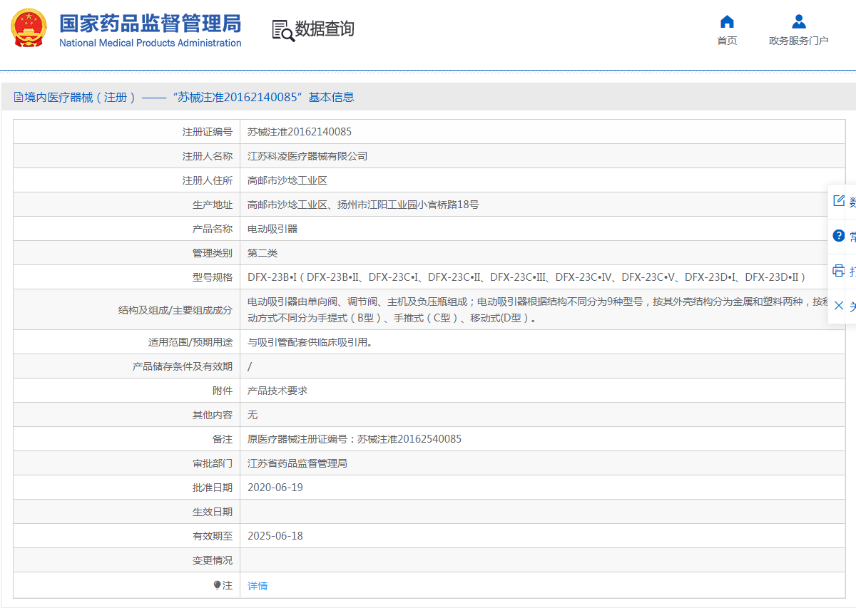The image size is (856, 608).
Task: Click the document icon before 境内医疗器械
Action: click(18, 97)
